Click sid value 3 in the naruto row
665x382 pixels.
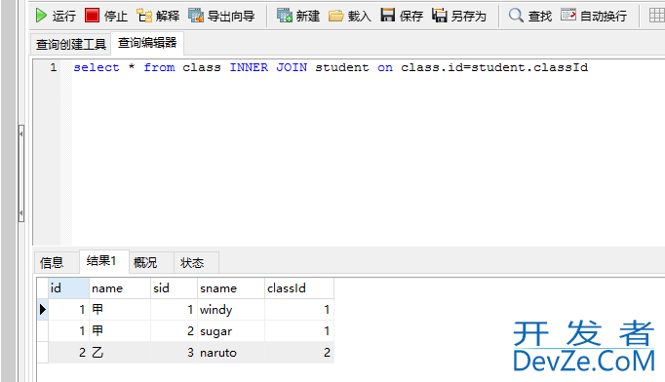(174, 353)
